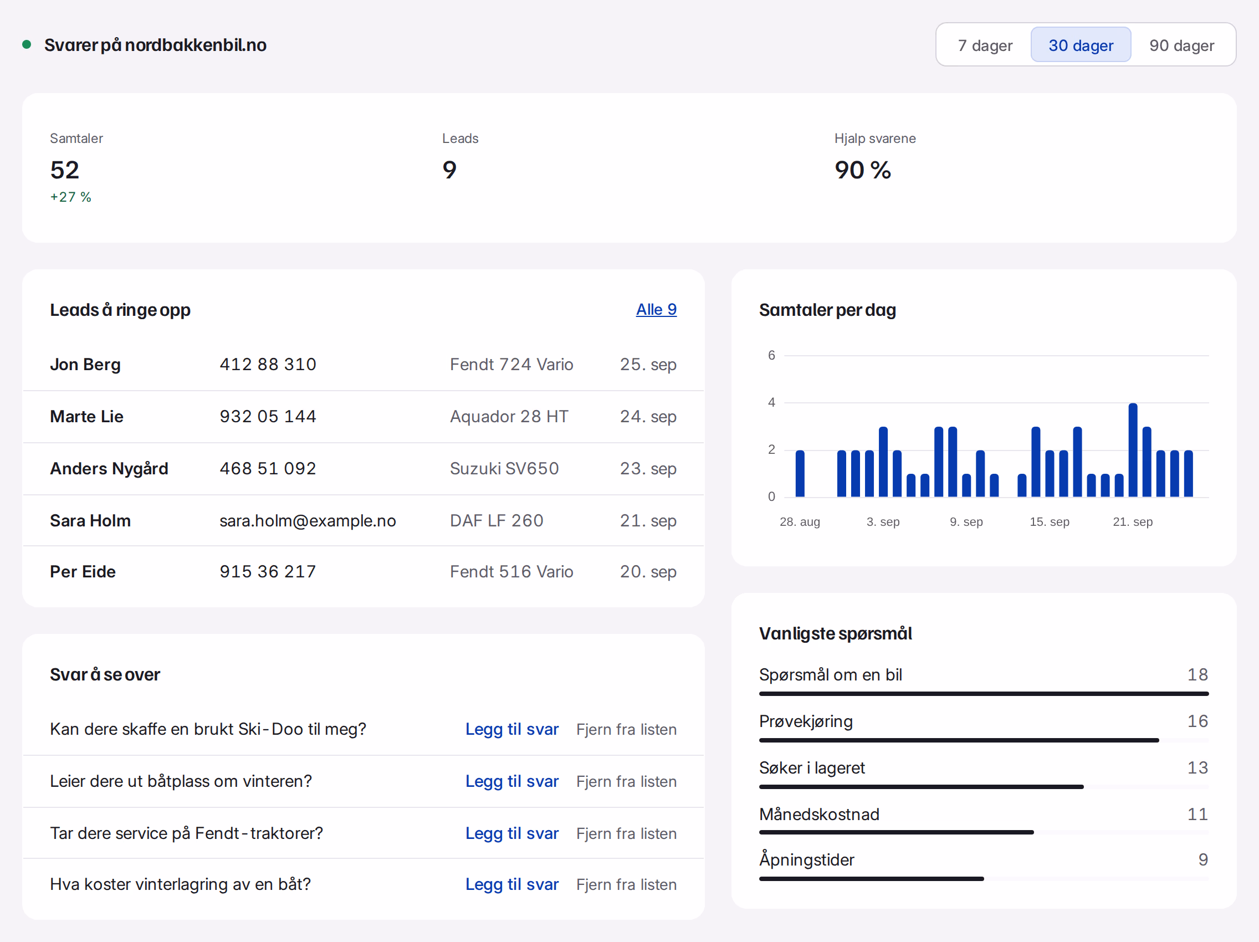Click the +27 % change indicator
This screenshot has height=942, width=1259.
click(x=70, y=197)
